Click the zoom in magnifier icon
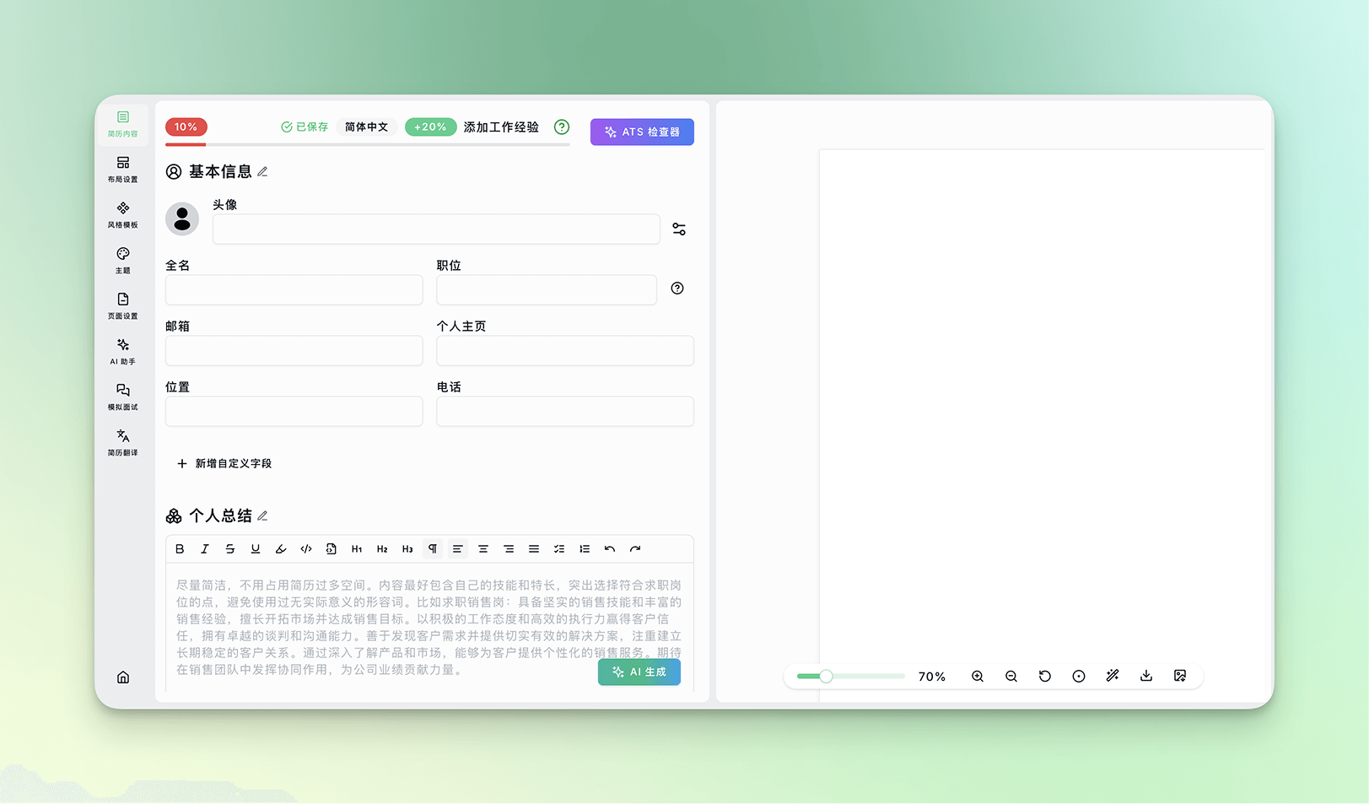This screenshot has height=804, width=1369. coord(978,677)
